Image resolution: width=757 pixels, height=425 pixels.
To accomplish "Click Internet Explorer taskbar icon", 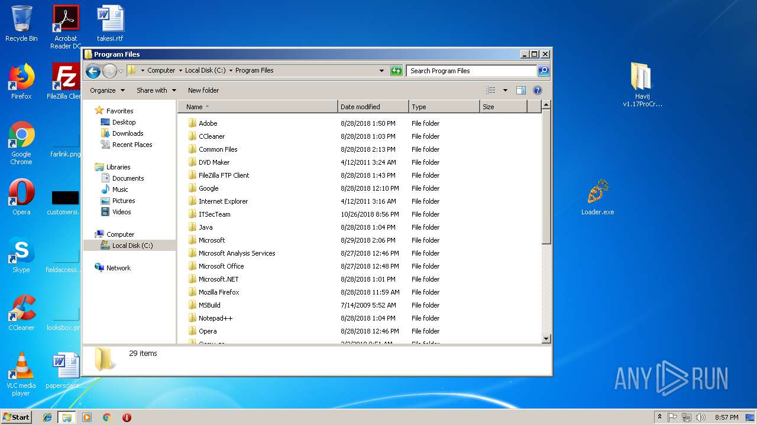I will [47, 417].
